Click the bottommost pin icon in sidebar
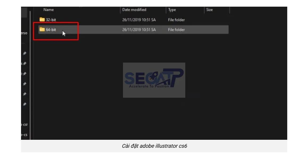This screenshot has width=308, height=160. click(24, 104)
